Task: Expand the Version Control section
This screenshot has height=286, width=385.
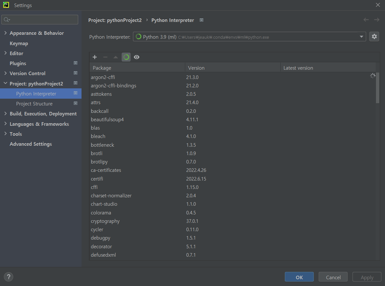Action: 5,73
